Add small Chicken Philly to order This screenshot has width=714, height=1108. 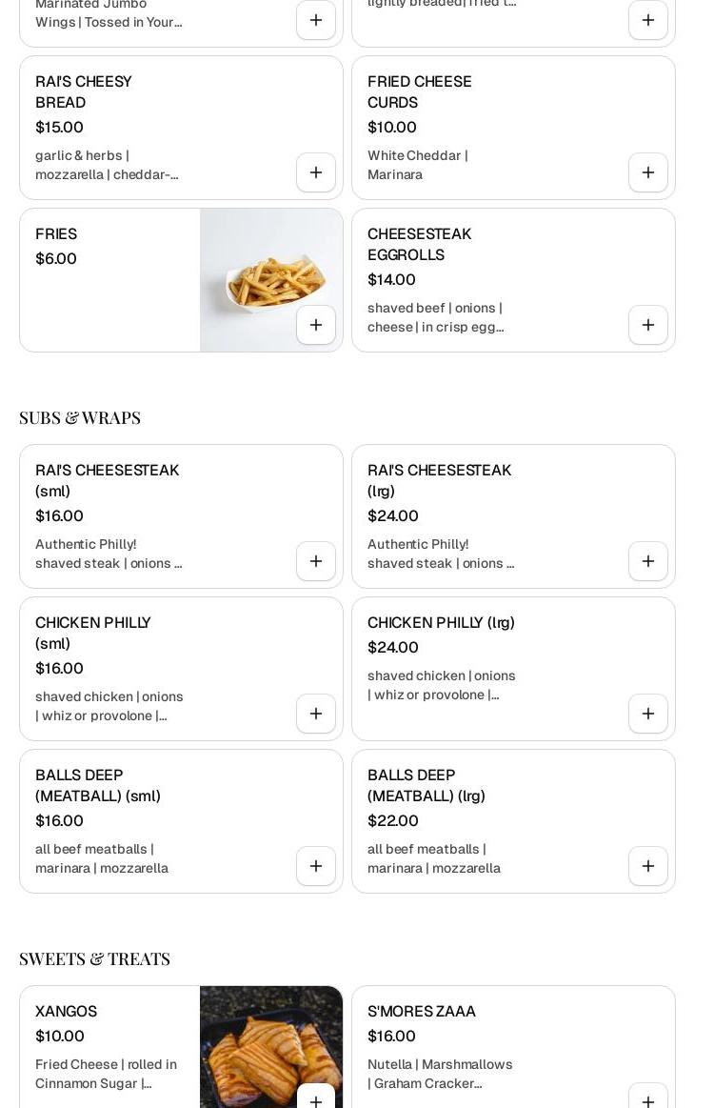tap(316, 714)
